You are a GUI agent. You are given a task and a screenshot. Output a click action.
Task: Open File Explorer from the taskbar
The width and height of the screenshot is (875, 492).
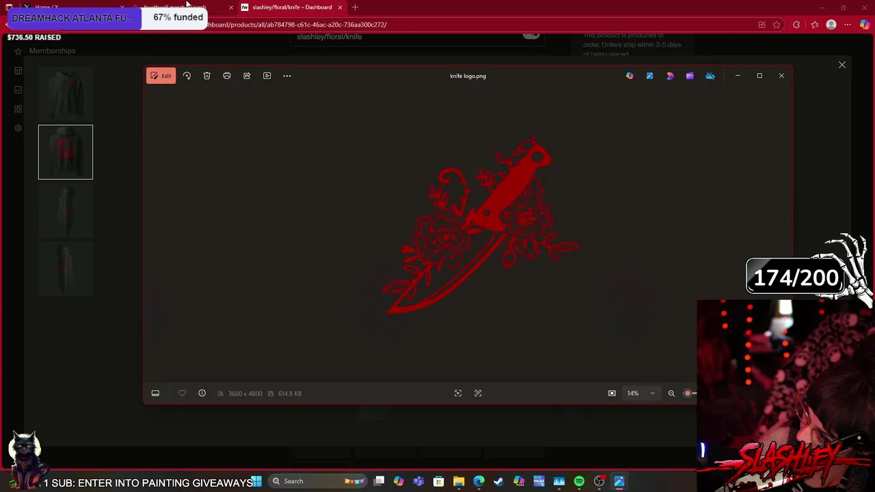(459, 481)
